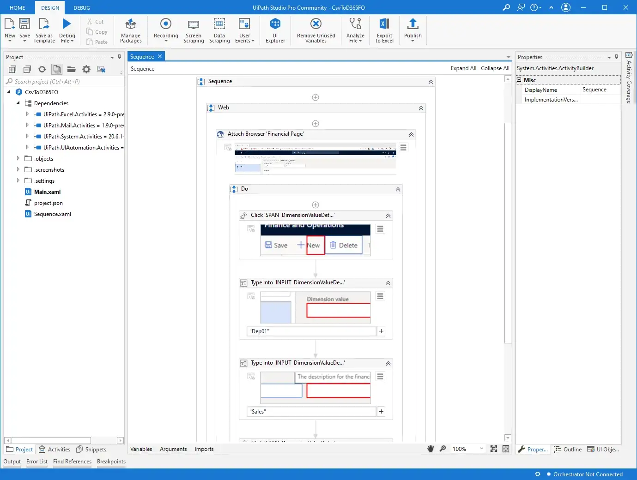Collapse the Do container
Image resolution: width=637 pixels, height=480 pixels.
point(398,190)
